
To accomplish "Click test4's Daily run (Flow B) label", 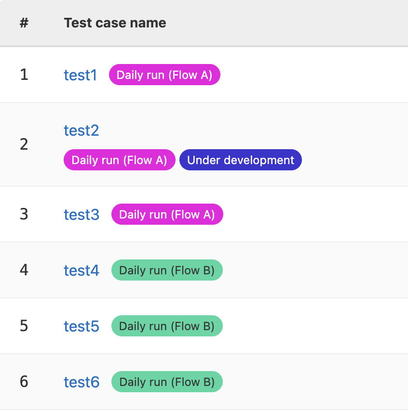I will tap(167, 270).
